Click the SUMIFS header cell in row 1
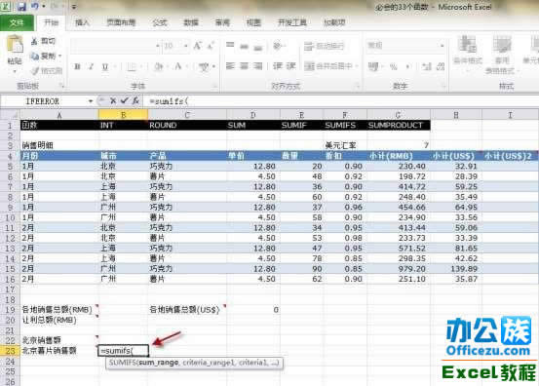539x386 pixels. point(345,125)
